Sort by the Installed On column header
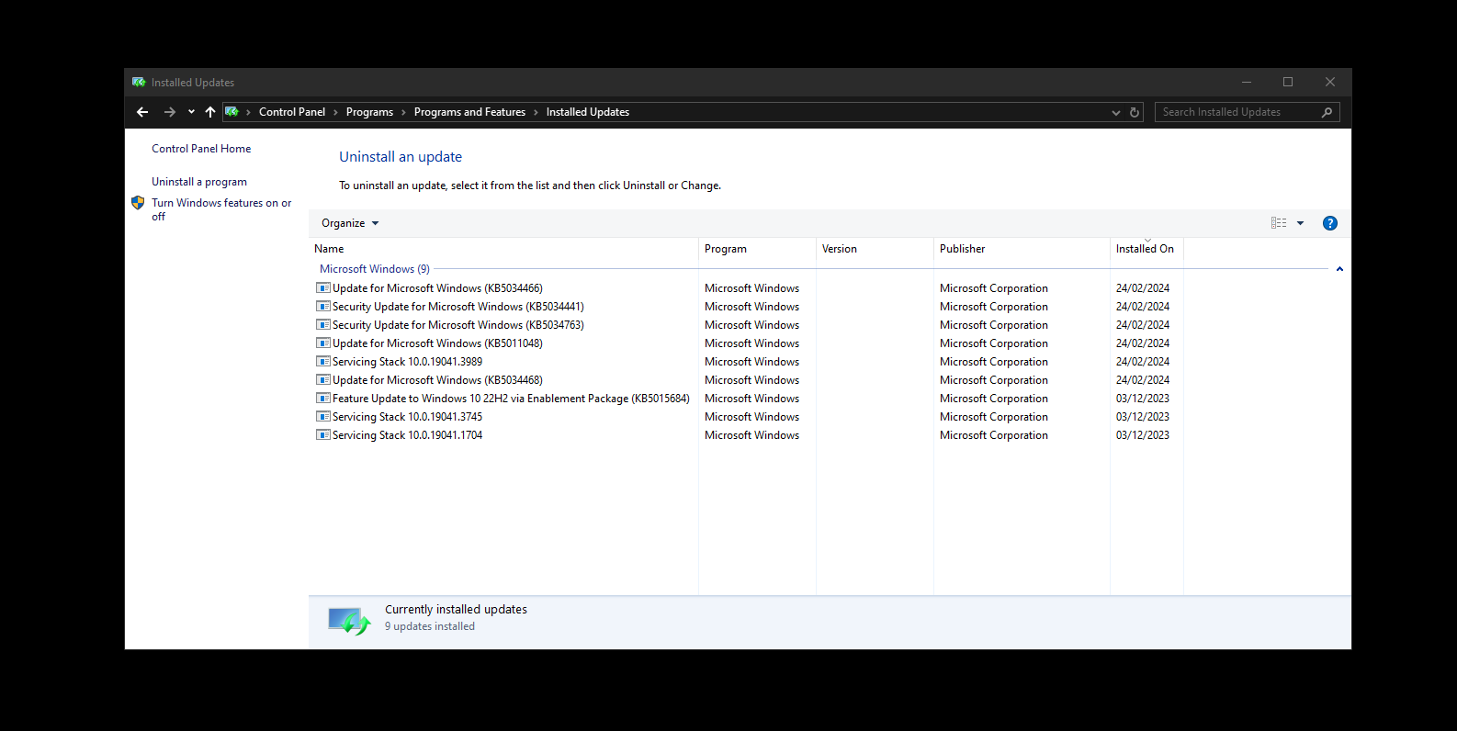The height and width of the screenshot is (731, 1457). (x=1146, y=249)
